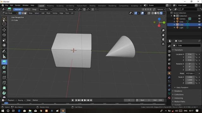The height and width of the screenshot is (113, 202).
Task: Open rotation Mode XYZ Euler dropdown
Action: click(190, 73)
